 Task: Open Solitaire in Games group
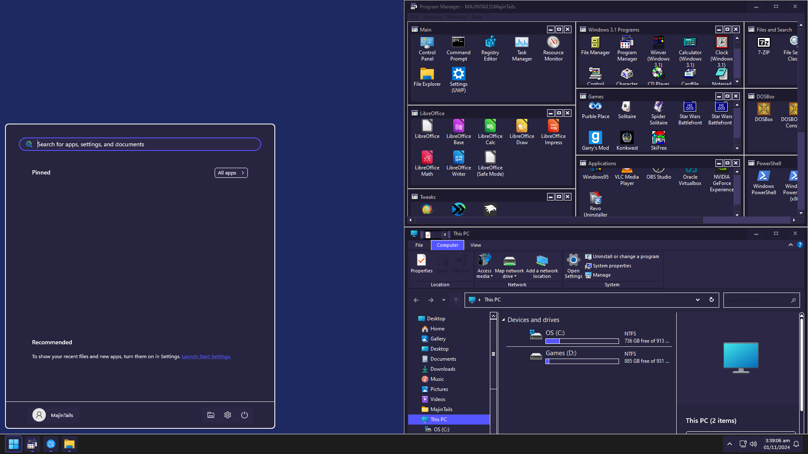[627, 110]
